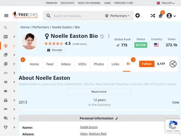Click the Performers breadcrumb link
Screen dimensions: 181x136
point(41,27)
